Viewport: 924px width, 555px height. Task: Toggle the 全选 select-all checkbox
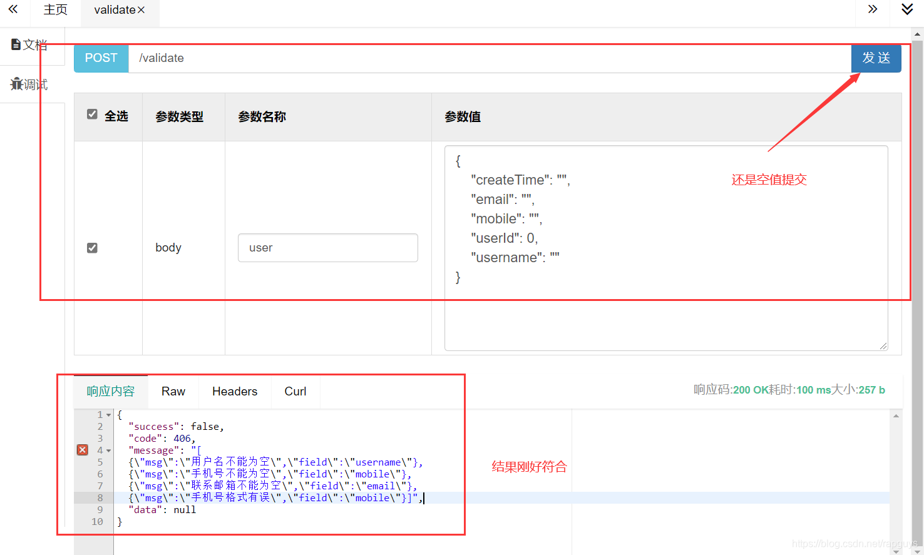click(92, 114)
